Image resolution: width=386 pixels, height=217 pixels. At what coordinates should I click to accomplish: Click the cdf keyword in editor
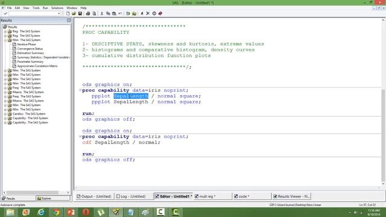tap(87, 142)
